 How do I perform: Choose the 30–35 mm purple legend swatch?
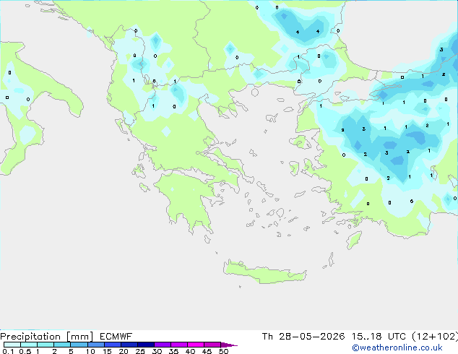163,345
